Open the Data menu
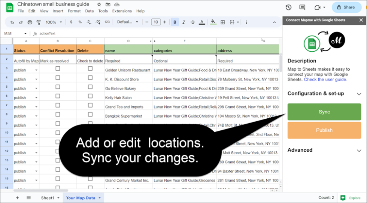367x203 pixels. coord(90,11)
